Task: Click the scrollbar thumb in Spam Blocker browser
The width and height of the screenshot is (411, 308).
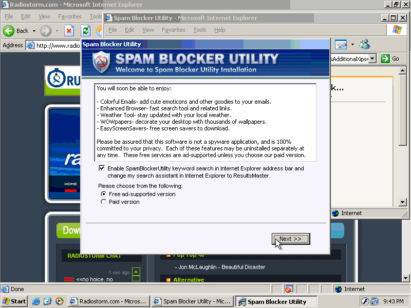Action: click(403, 109)
